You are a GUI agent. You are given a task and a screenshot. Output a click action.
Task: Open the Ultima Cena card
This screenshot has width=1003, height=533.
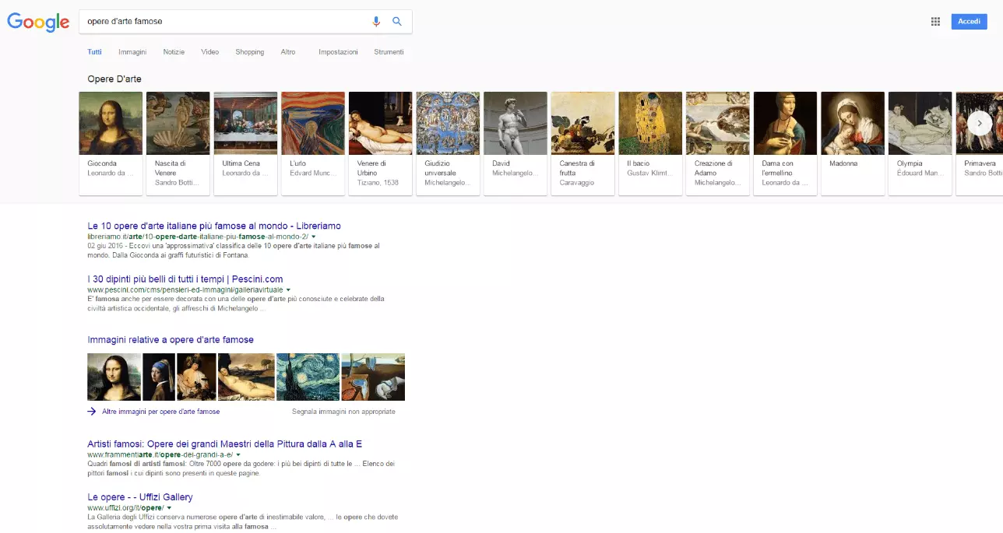(245, 143)
